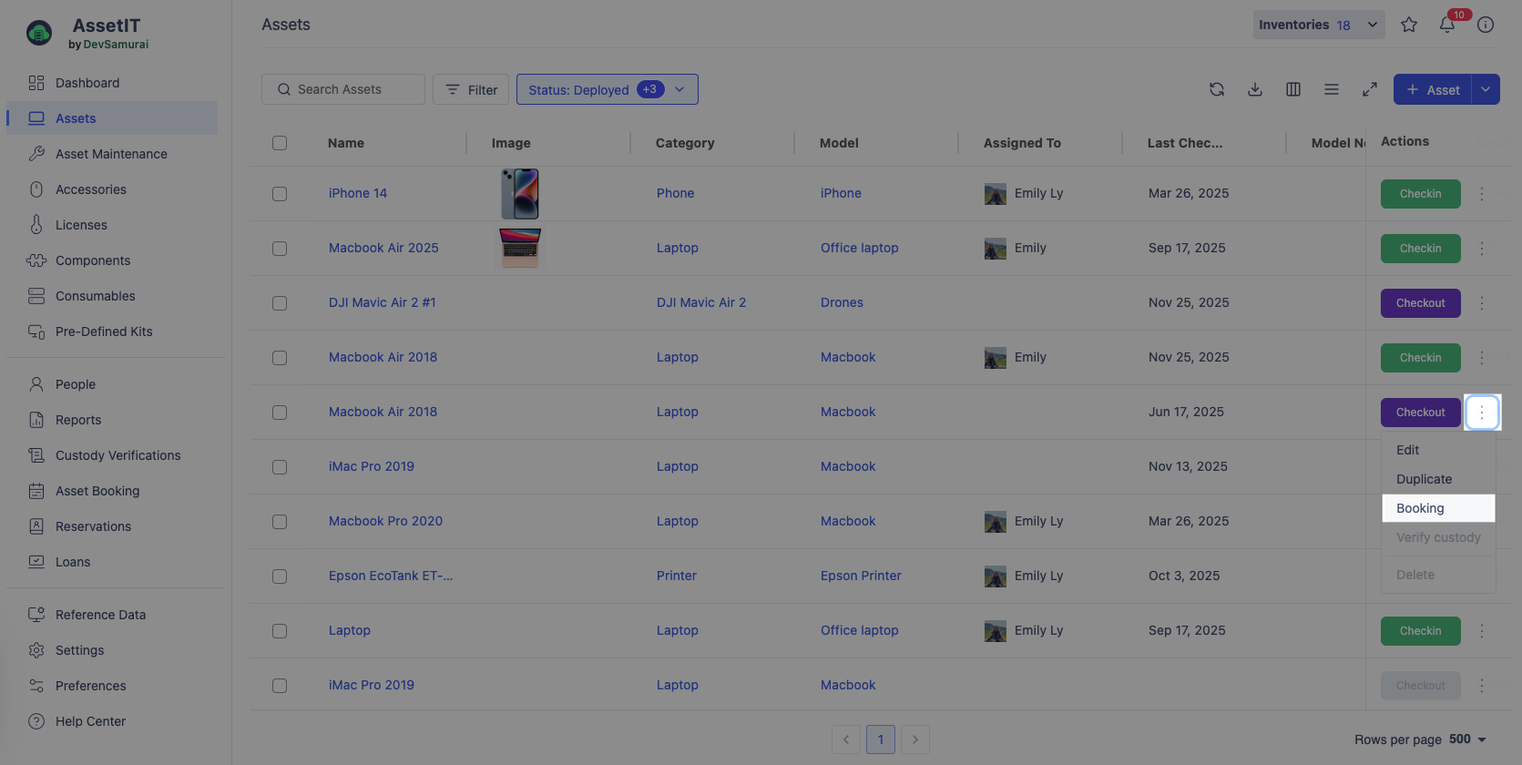
Task: Open the info circle icon
Action: pos(1486,25)
